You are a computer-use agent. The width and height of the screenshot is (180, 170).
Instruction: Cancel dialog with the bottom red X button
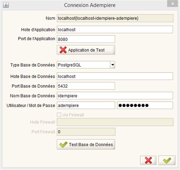(x=148, y=160)
